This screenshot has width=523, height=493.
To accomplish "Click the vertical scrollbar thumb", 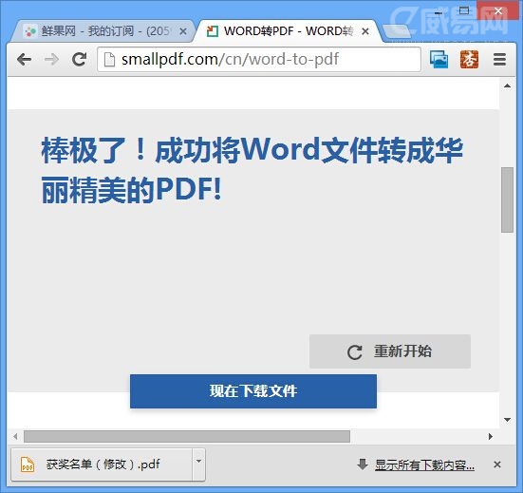I will click(x=507, y=199).
